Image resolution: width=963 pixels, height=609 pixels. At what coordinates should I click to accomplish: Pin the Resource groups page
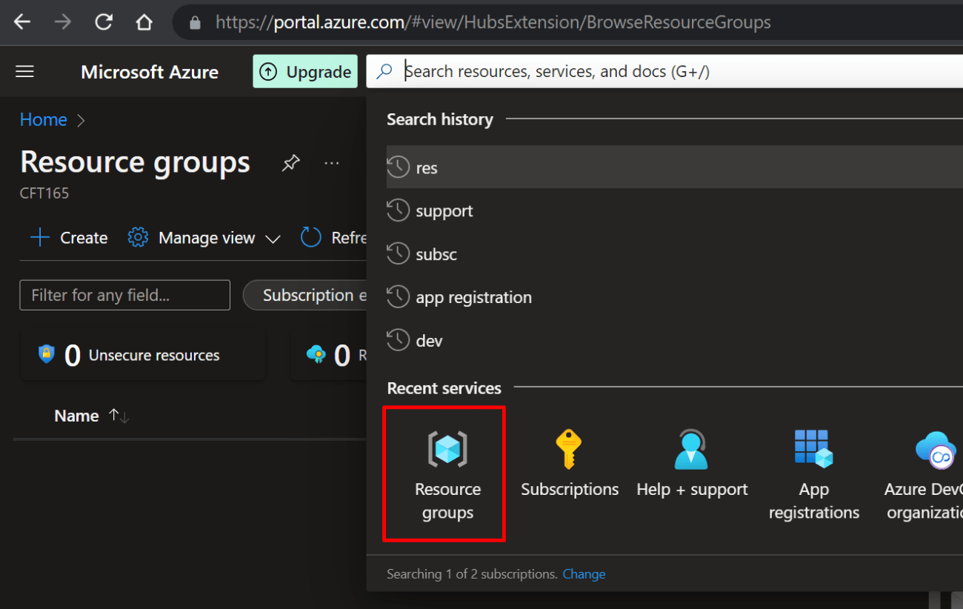(290, 162)
